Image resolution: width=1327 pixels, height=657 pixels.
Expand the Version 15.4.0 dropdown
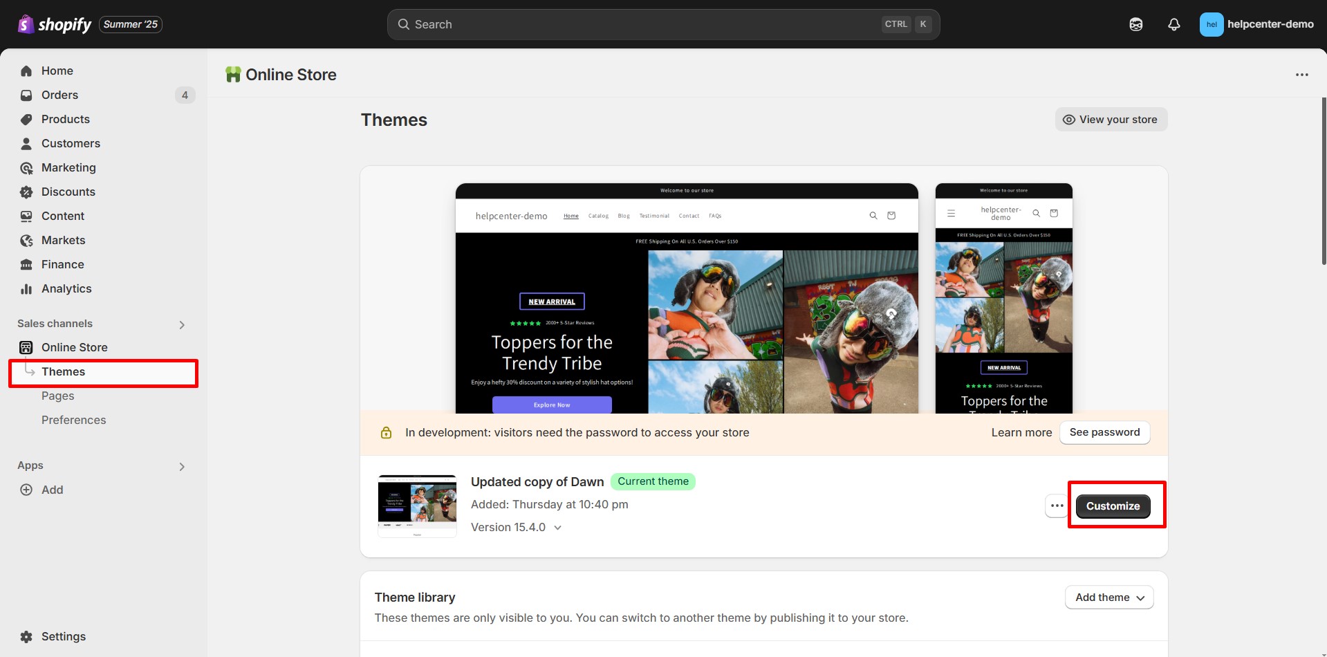pyautogui.click(x=557, y=527)
